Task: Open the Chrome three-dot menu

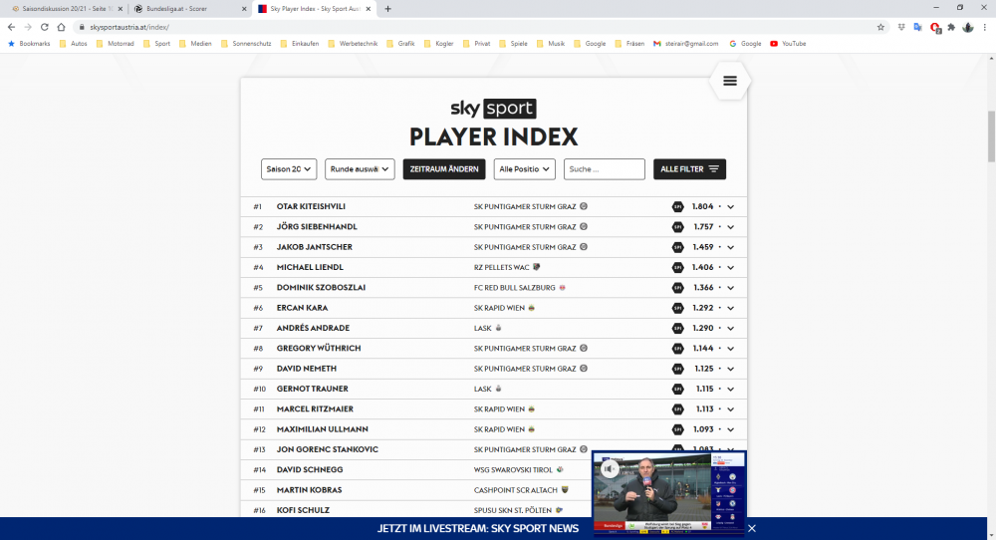Action: 985,27
